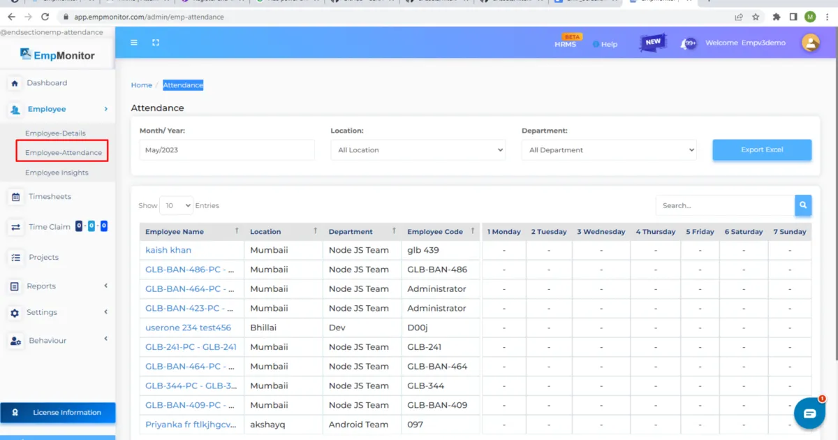Toggle fullscreen using the expand icon
This screenshot has width=838, height=440.
pyautogui.click(x=156, y=43)
